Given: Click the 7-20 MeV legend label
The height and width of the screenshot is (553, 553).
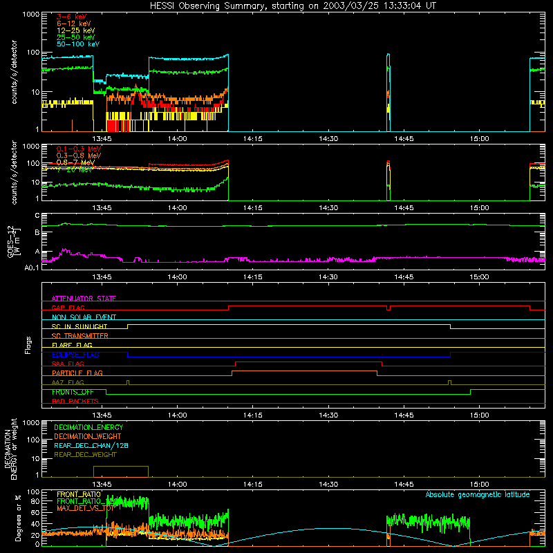Looking at the screenshot, I should (74, 169).
